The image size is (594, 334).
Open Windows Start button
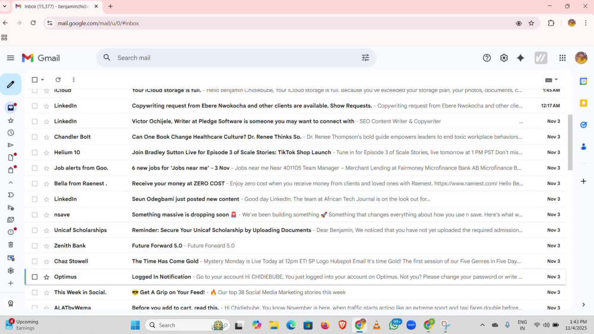coord(135,325)
